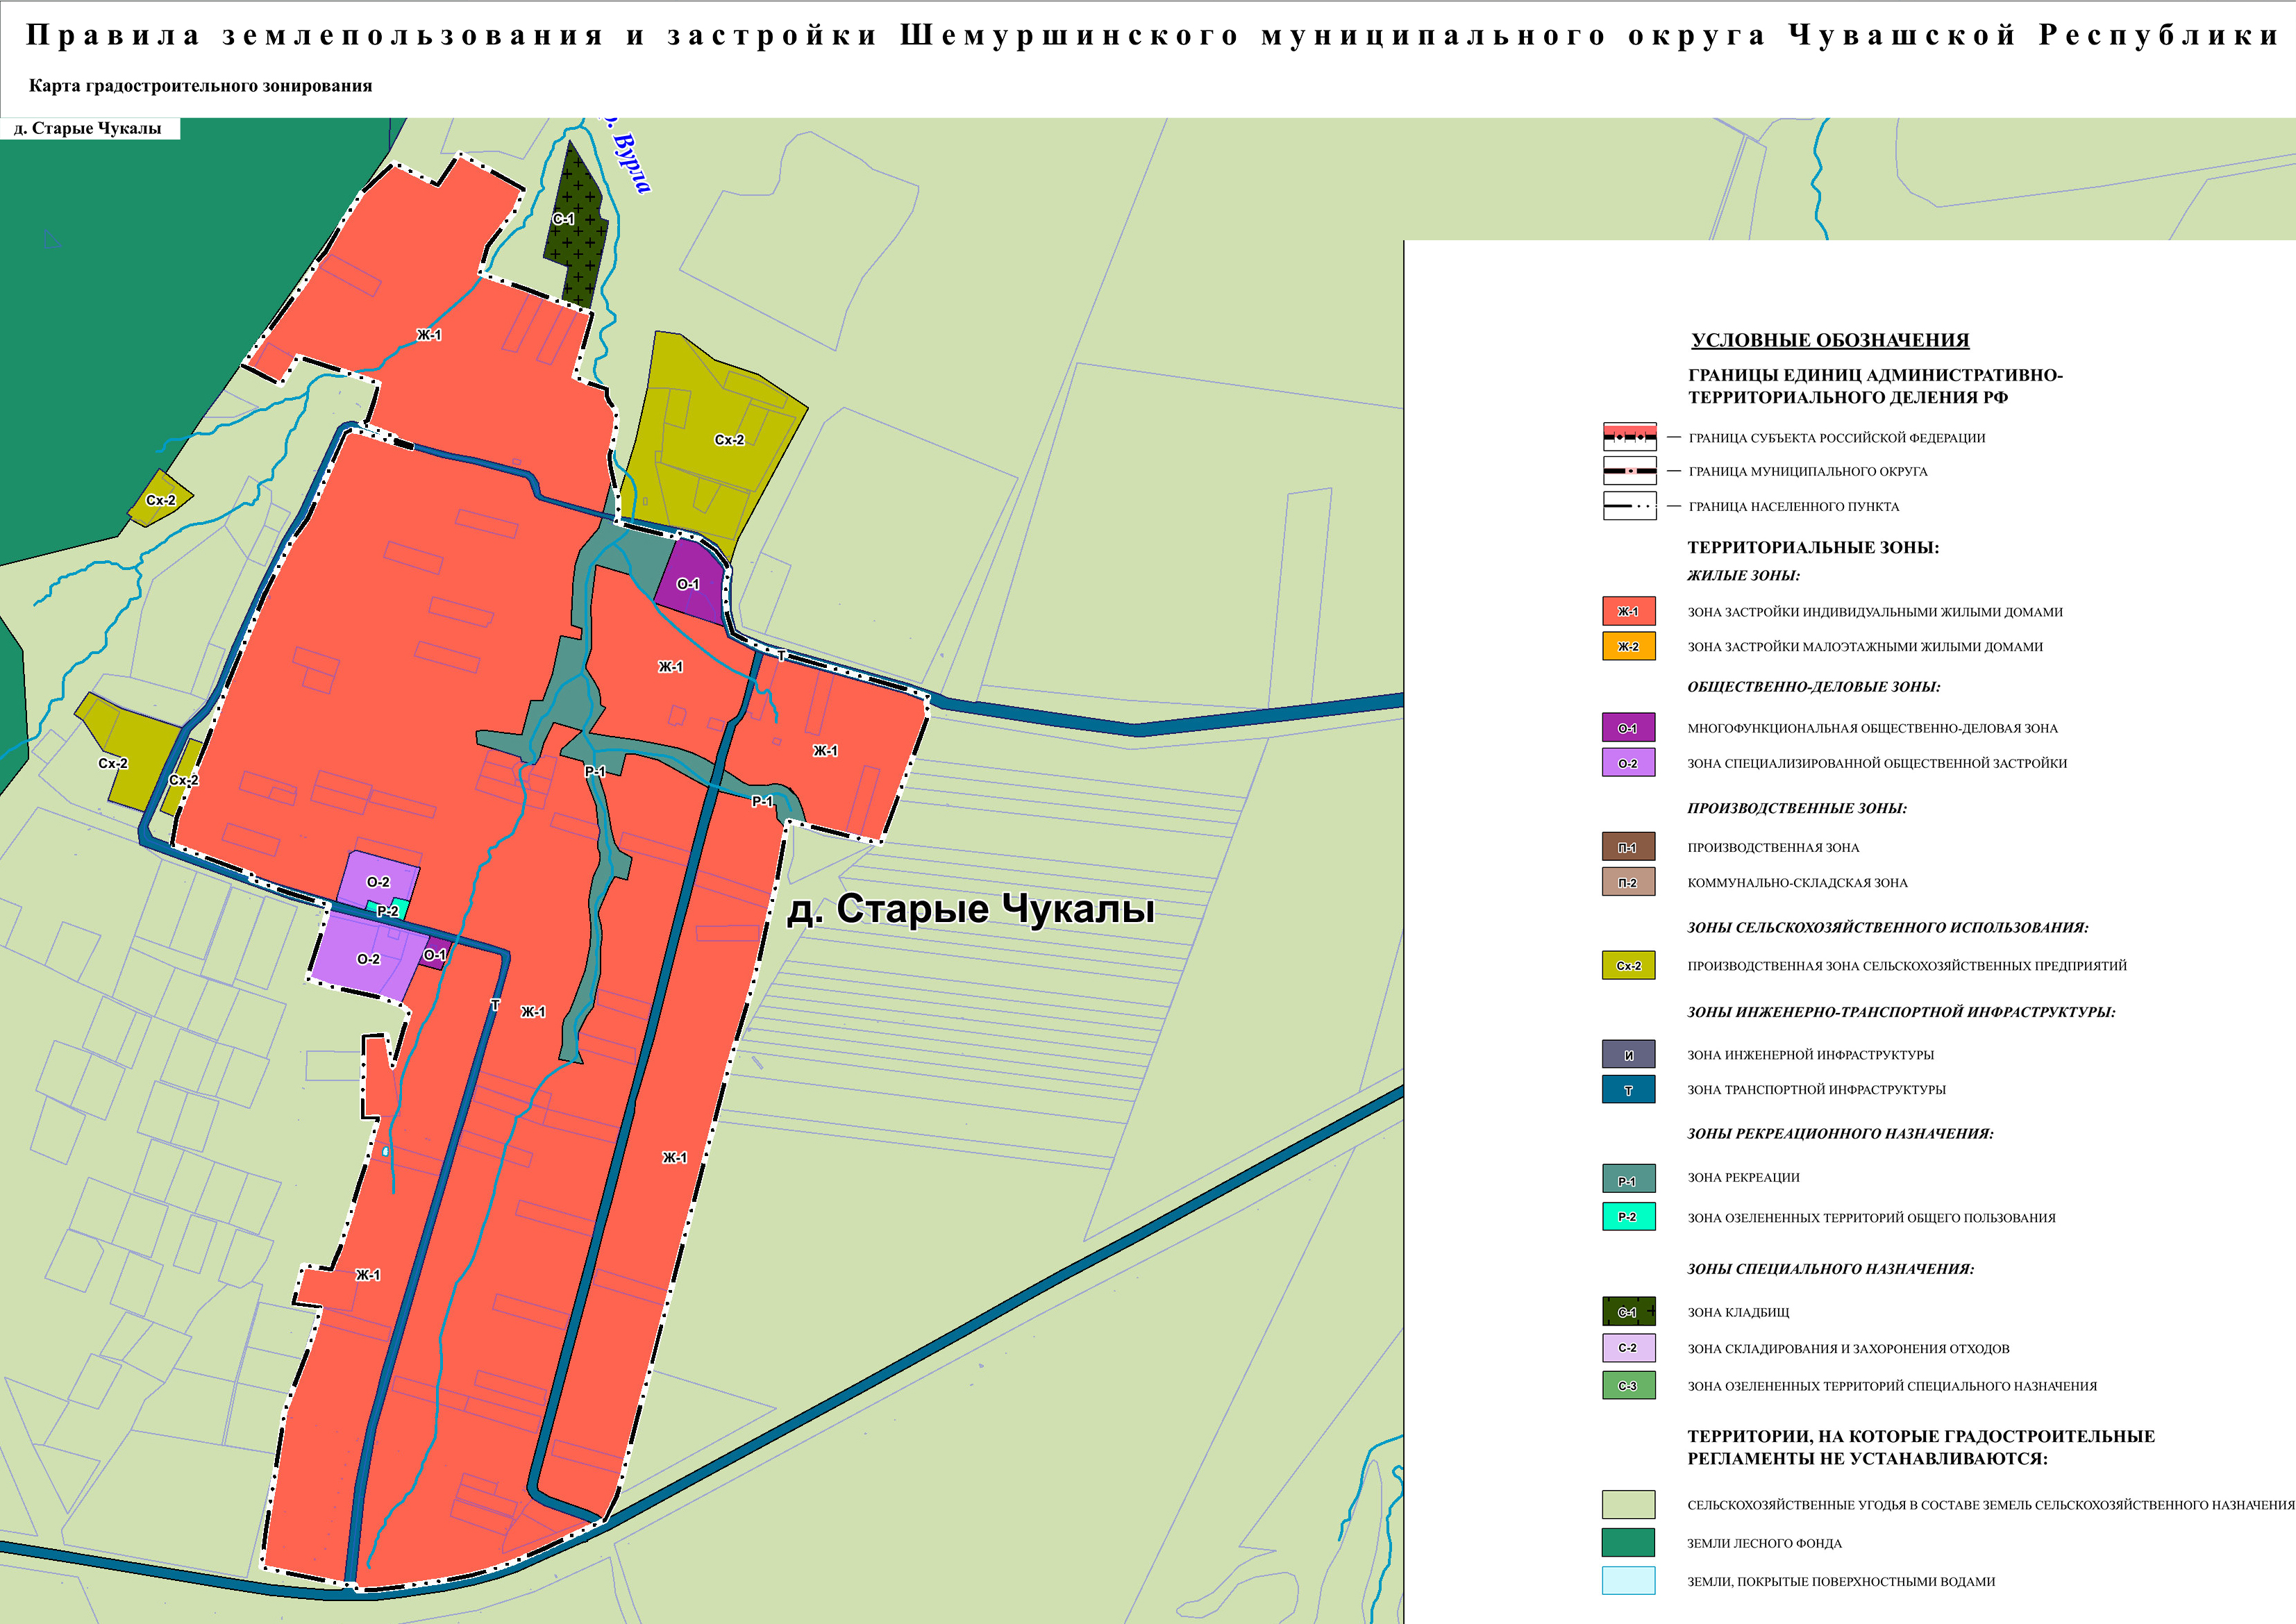Click the С-1 label on the cemetery zone

click(x=564, y=218)
